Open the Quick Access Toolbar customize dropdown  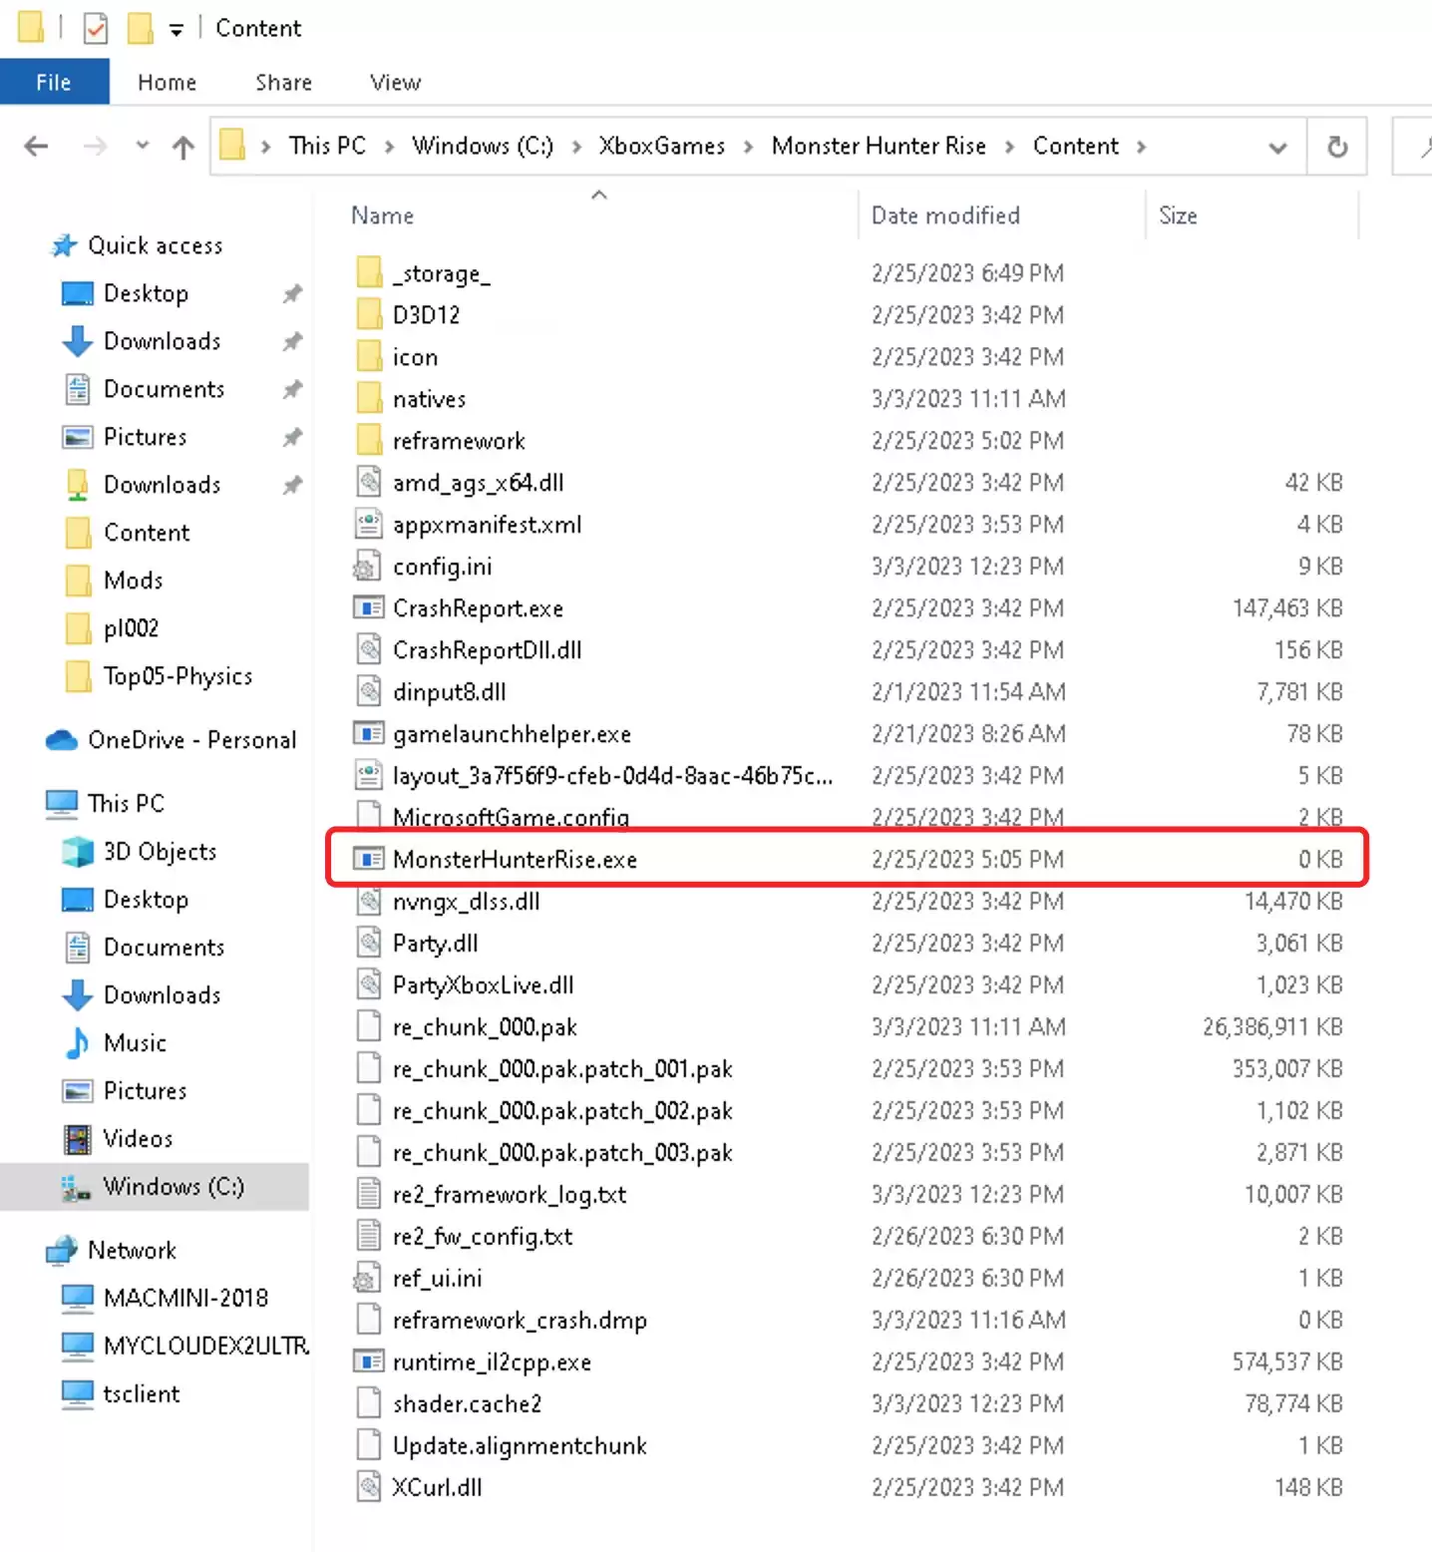pos(176,28)
